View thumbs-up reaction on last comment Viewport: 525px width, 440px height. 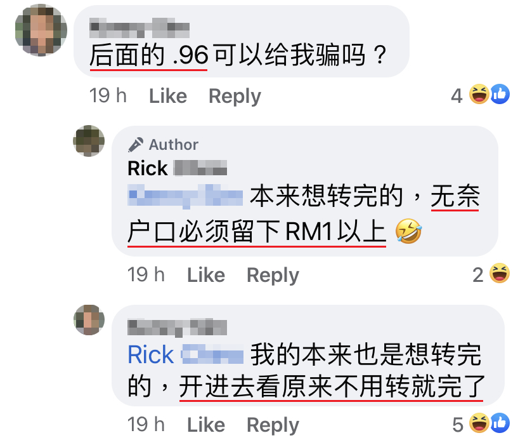(500, 423)
